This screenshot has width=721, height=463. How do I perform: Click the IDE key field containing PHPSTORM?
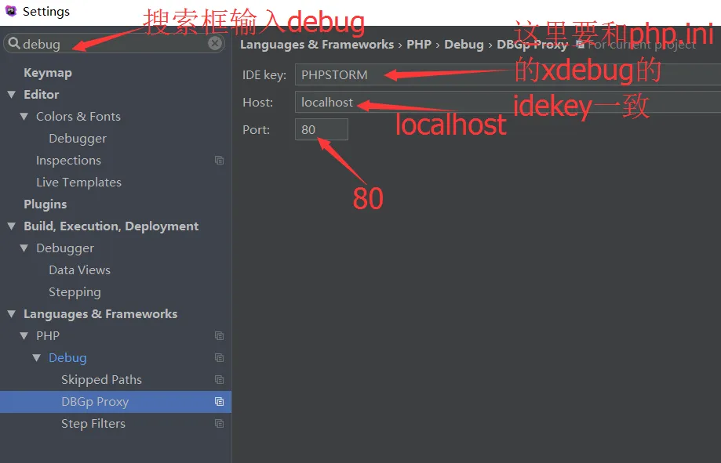(508, 74)
